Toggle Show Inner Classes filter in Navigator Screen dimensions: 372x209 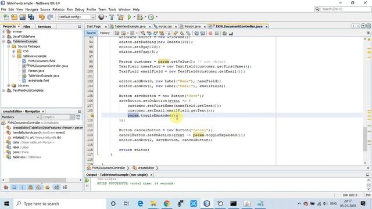click(x=39, y=187)
